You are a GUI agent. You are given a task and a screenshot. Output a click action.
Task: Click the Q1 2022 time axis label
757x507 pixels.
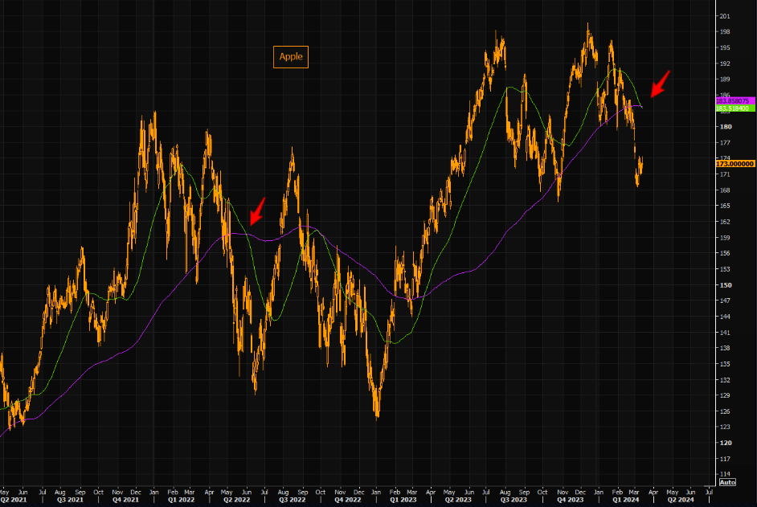pos(180,499)
